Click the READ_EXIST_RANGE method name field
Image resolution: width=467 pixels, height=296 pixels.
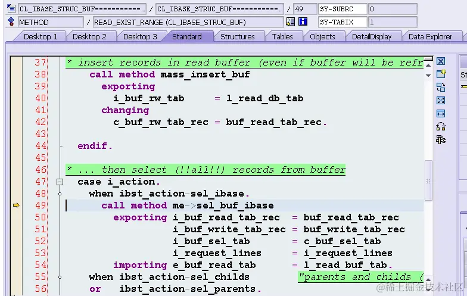188,23
